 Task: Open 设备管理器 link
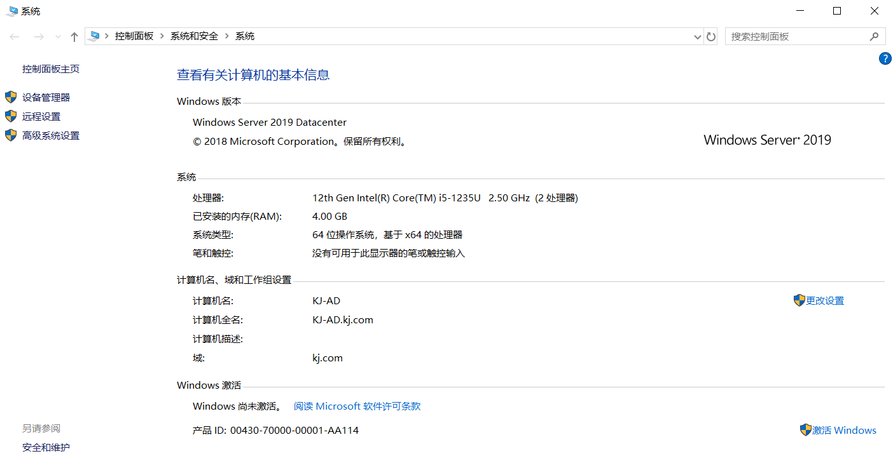point(46,97)
